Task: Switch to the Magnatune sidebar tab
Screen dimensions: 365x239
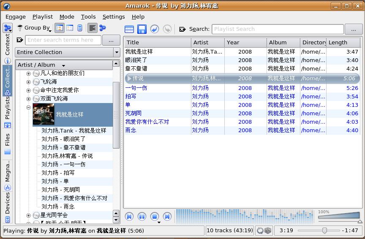Action: tap(8, 175)
